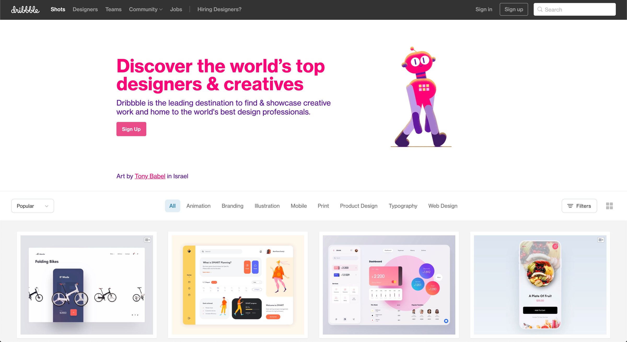Click the Jobs navigation menu item
Image resolution: width=627 pixels, height=342 pixels.
tap(176, 9)
